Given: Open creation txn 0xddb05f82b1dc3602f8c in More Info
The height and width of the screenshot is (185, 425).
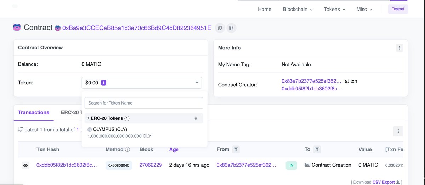Looking at the screenshot, I should point(312,89).
